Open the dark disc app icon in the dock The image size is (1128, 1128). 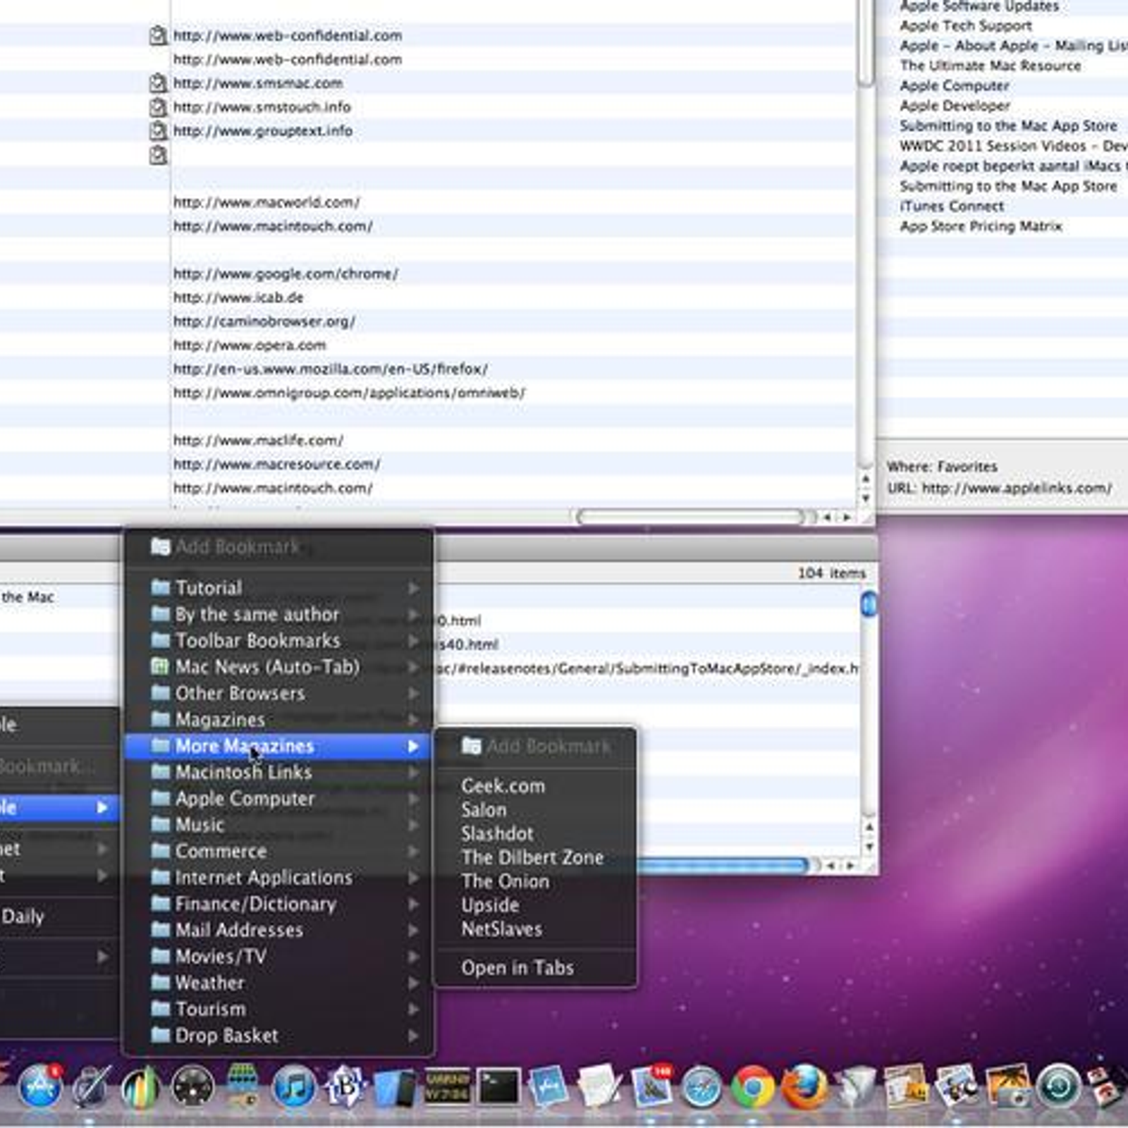192,1086
